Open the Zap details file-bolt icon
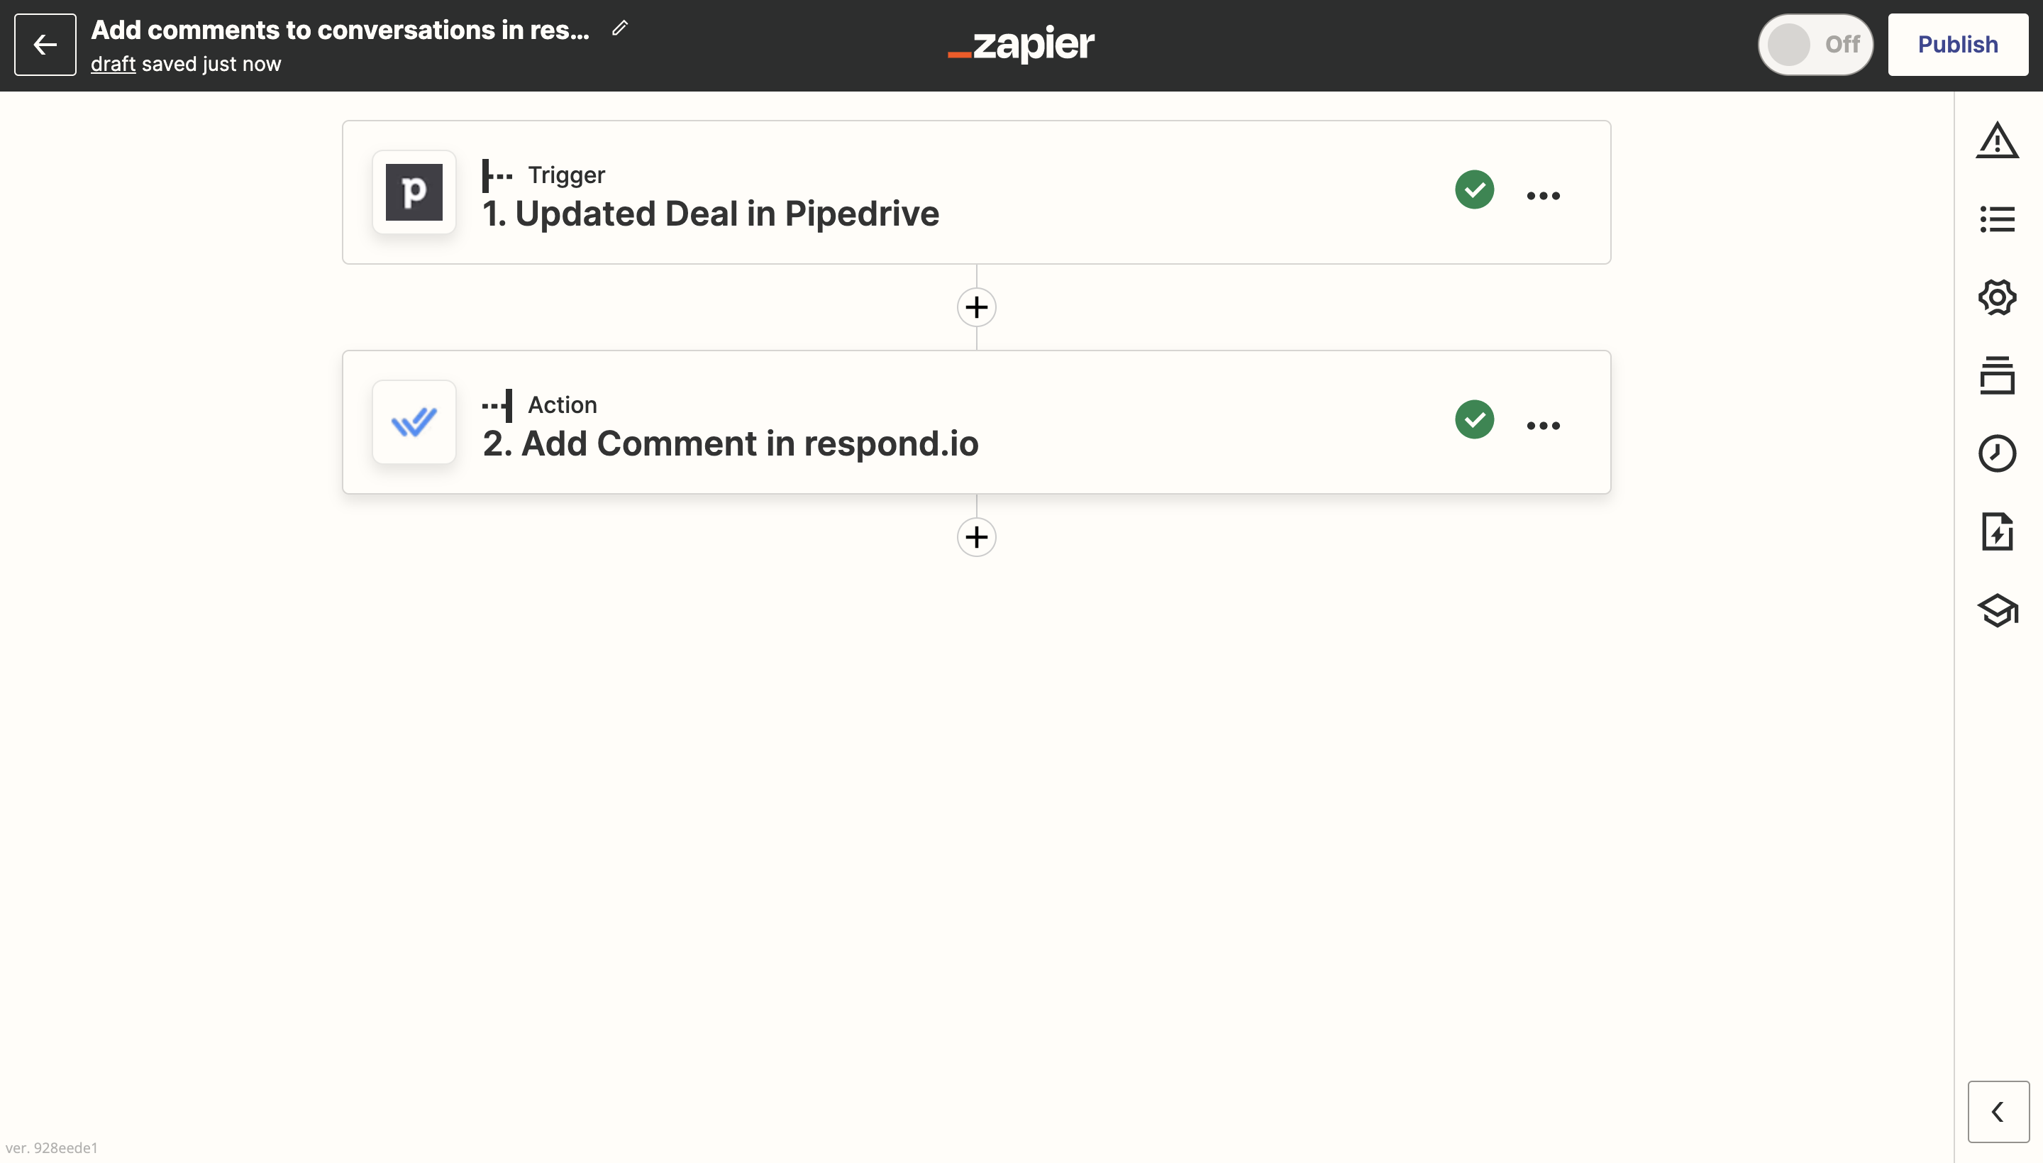The width and height of the screenshot is (2043, 1163). tap(1997, 532)
